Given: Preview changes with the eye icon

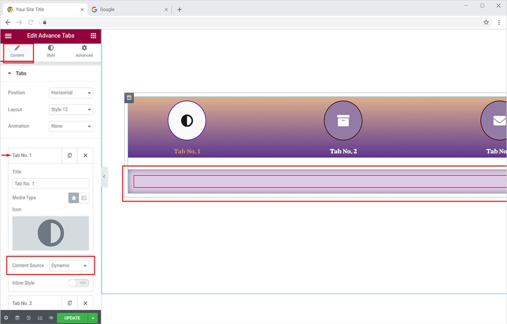Looking at the screenshot, I should tap(51, 318).
